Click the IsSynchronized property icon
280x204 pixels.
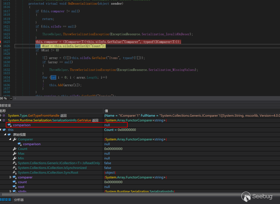[15, 168]
